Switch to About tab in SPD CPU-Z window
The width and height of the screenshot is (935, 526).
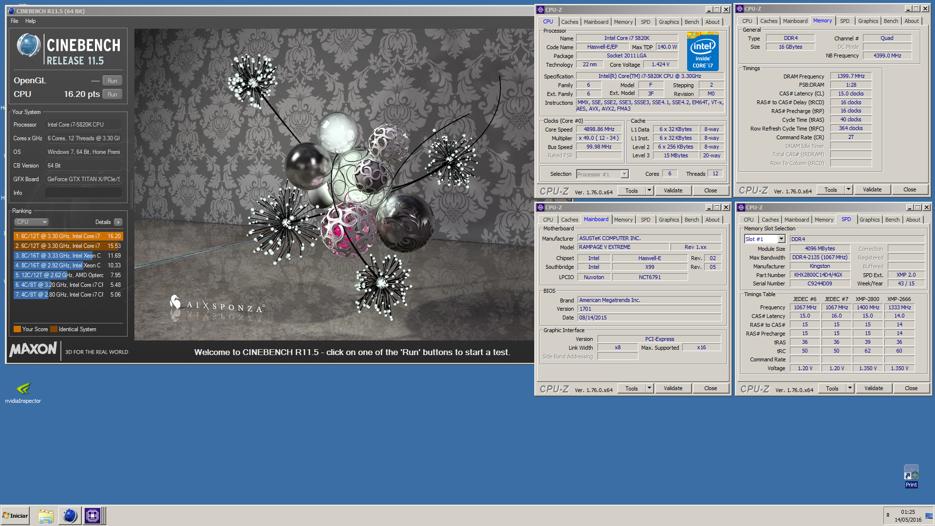click(x=913, y=220)
